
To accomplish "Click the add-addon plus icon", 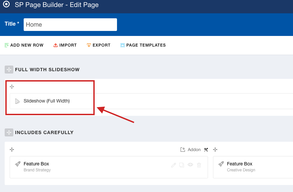I will (183, 150).
